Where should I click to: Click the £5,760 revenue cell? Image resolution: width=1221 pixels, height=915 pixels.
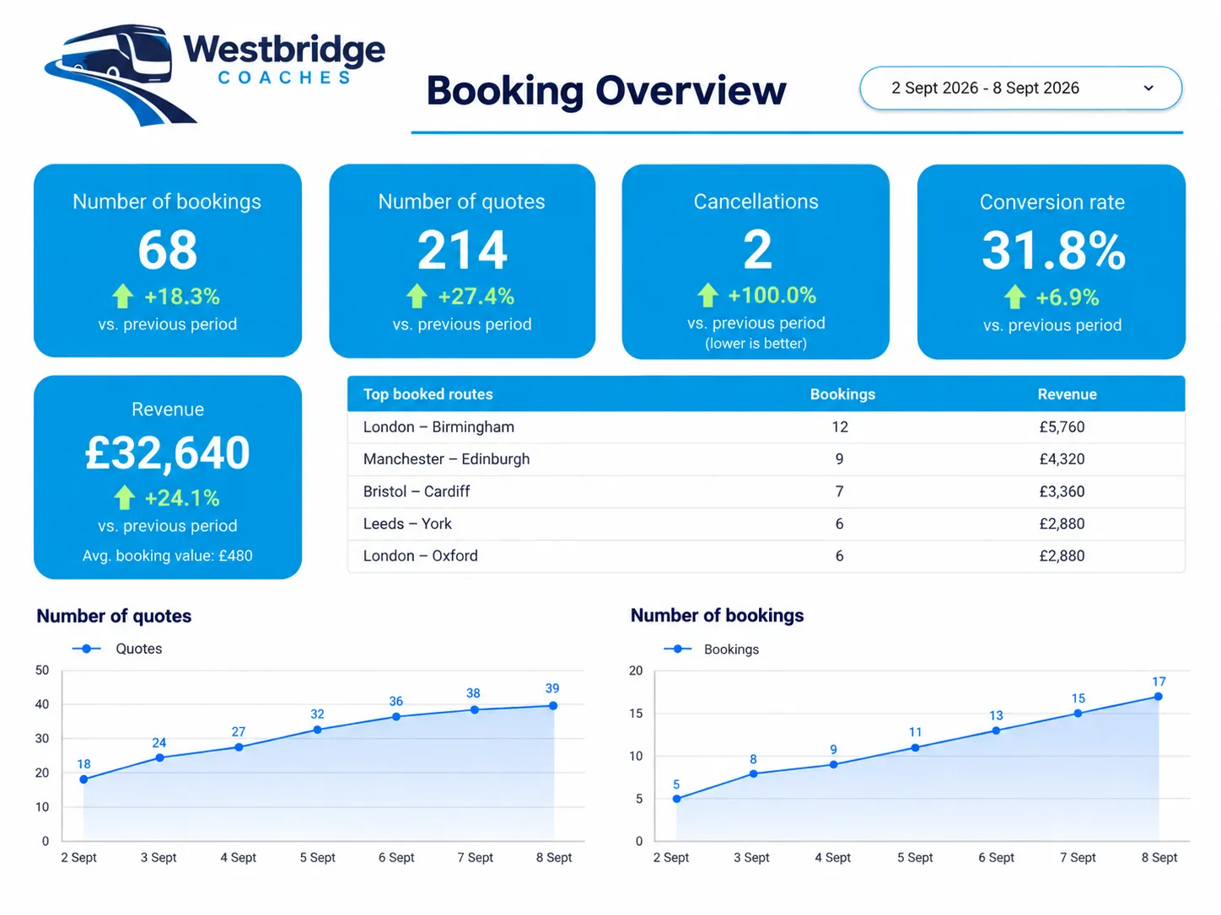[1062, 427]
